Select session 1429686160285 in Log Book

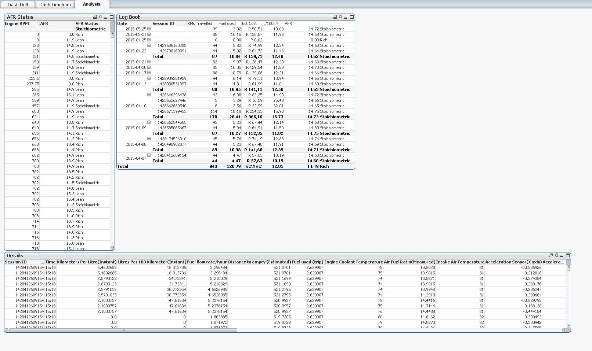pyautogui.click(x=172, y=45)
